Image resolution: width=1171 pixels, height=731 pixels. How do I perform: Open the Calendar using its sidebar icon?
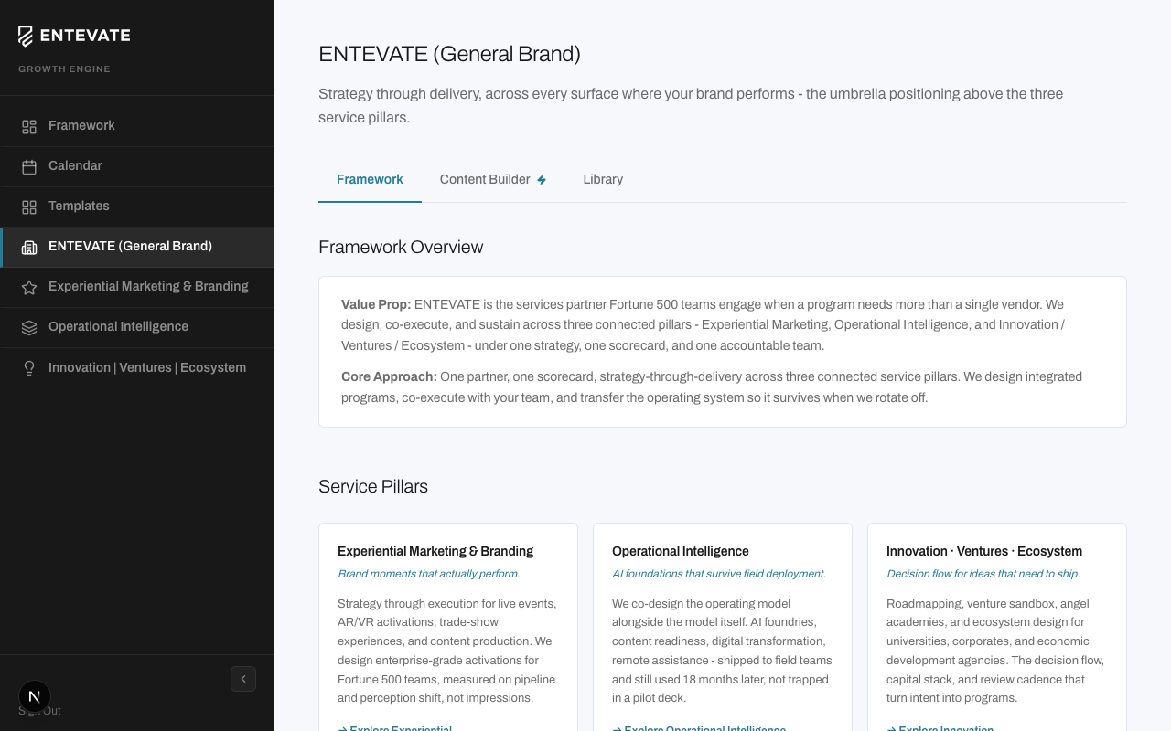[x=29, y=166]
